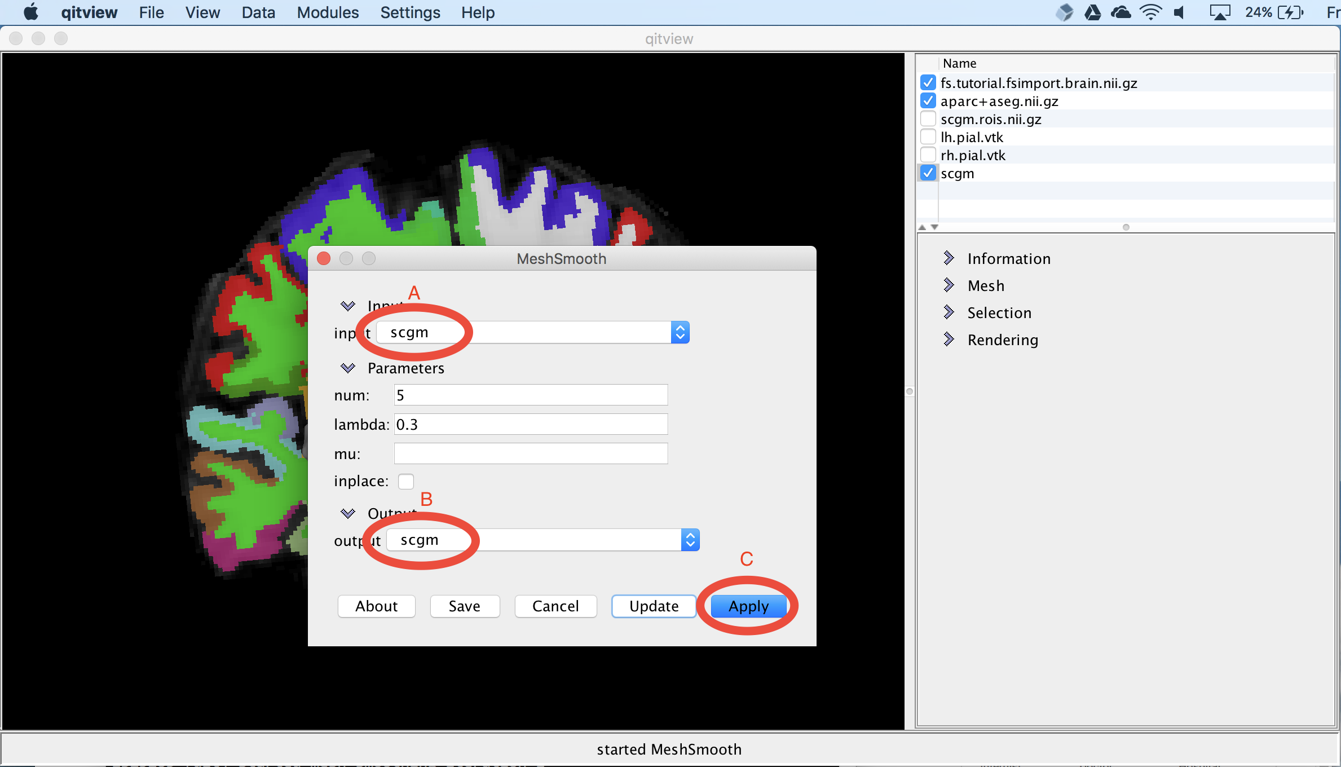Open the Apple menu
Viewport: 1341px width, 767px height.
tap(31, 12)
